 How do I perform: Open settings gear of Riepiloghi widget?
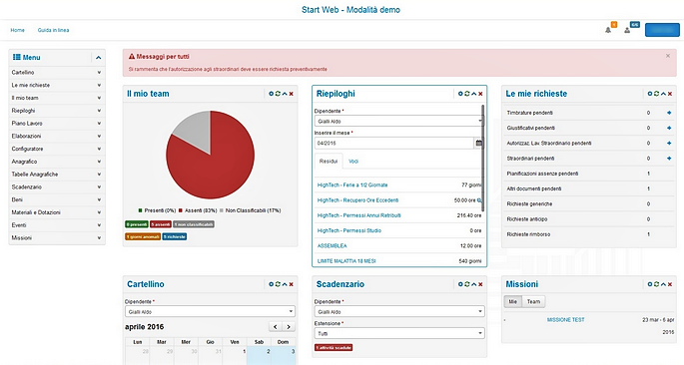[x=460, y=94]
